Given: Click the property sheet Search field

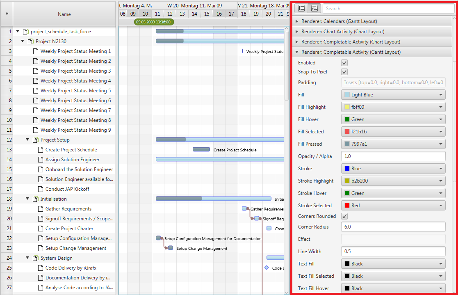Looking at the screenshot, I should coord(388,9).
